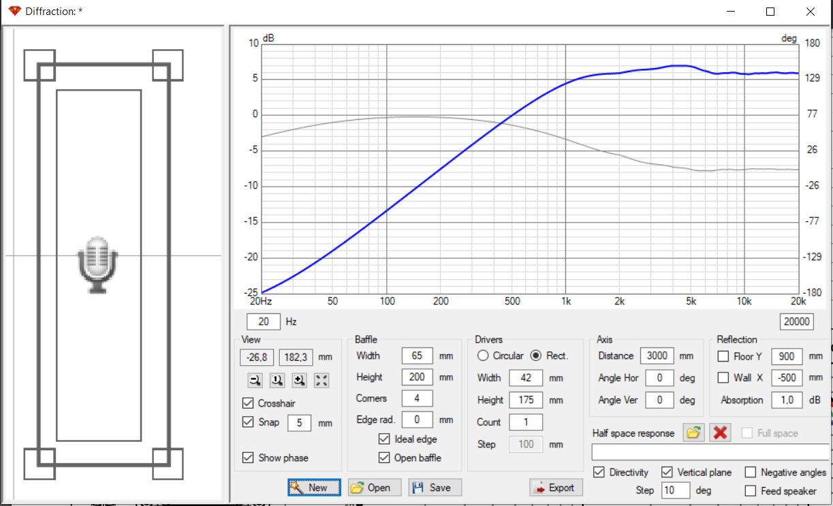Edit the chart end frequency 20000 field
The height and width of the screenshot is (506, 833).
(796, 321)
